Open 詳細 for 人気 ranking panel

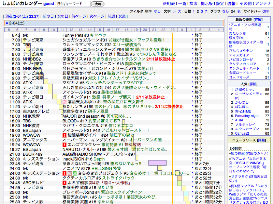(253, 84)
